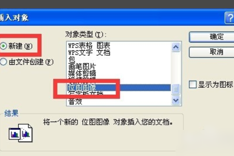Click the result preview chart icon
Screen dimensions: 234x156
pyautogui.click(x=21, y=133)
